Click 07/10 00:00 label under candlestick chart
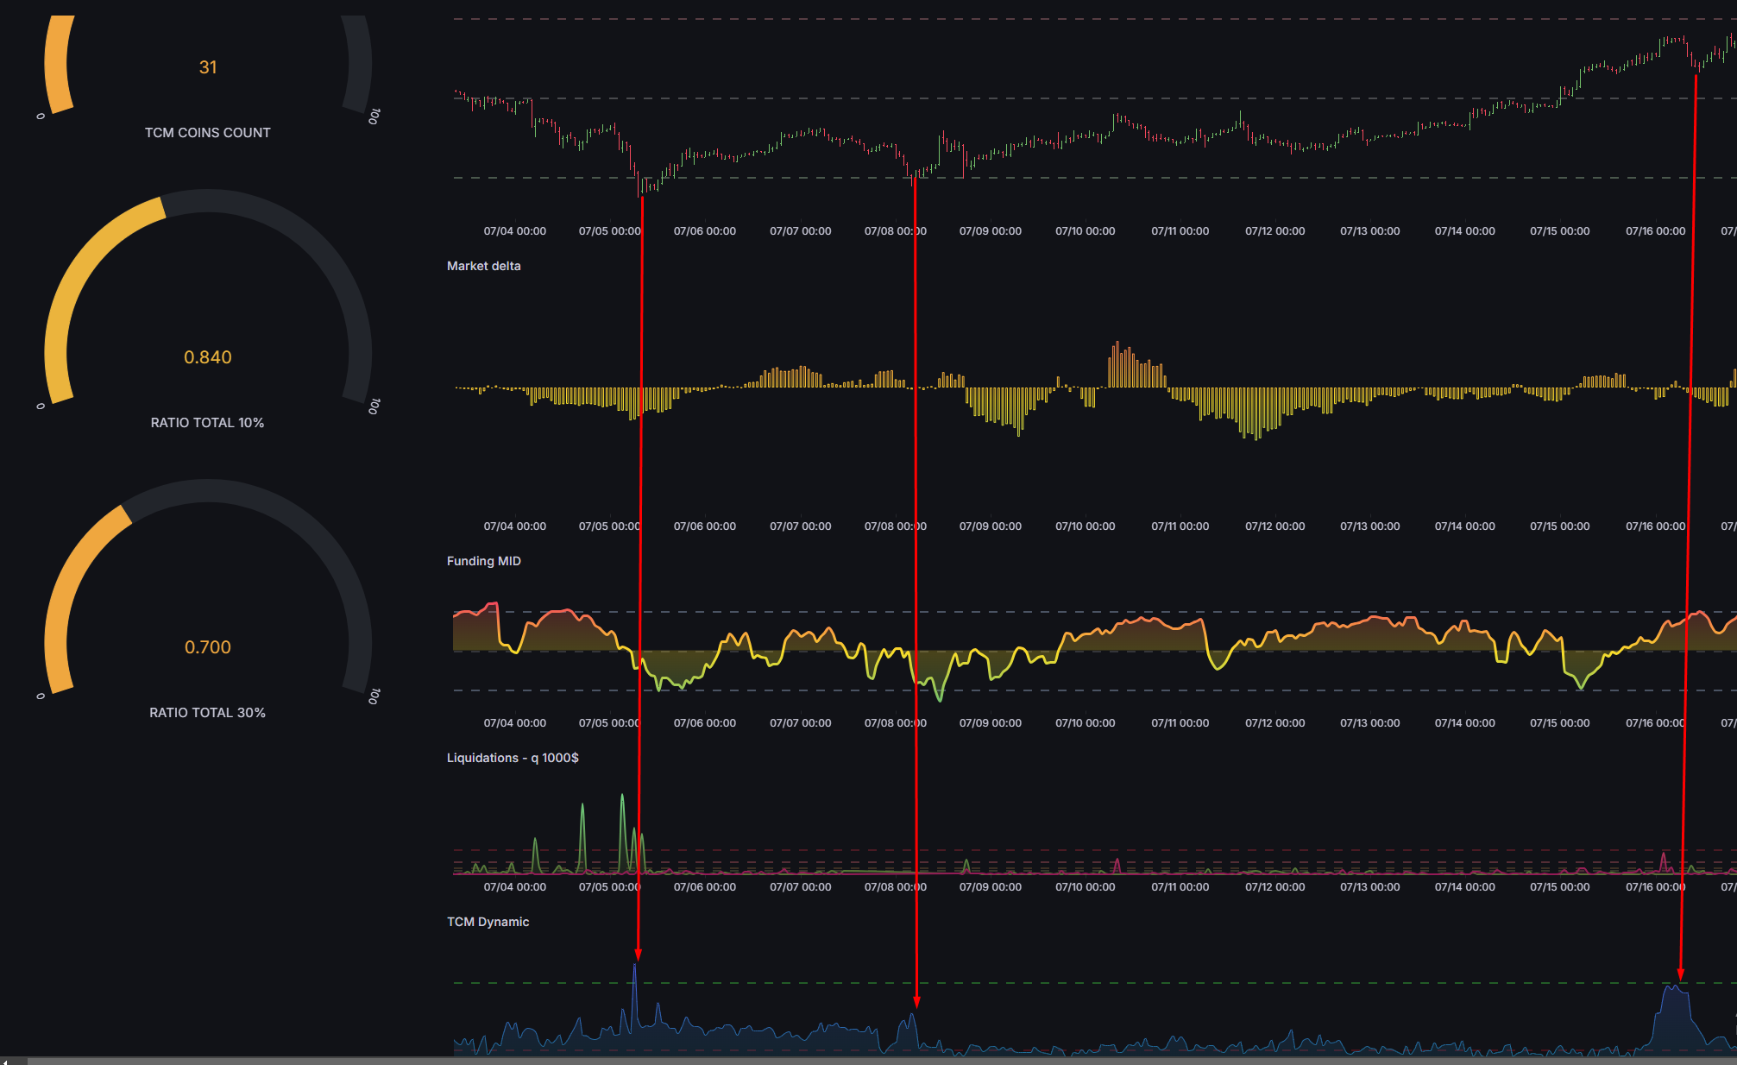Image resolution: width=1737 pixels, height=1065 pixels. (1085, 231)
